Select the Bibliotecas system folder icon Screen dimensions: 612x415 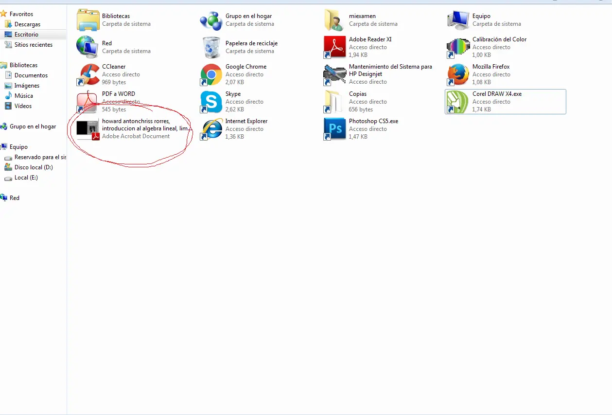[88, 20]
